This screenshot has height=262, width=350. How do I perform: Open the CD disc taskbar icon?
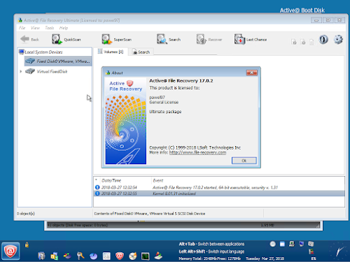point(132,256)
